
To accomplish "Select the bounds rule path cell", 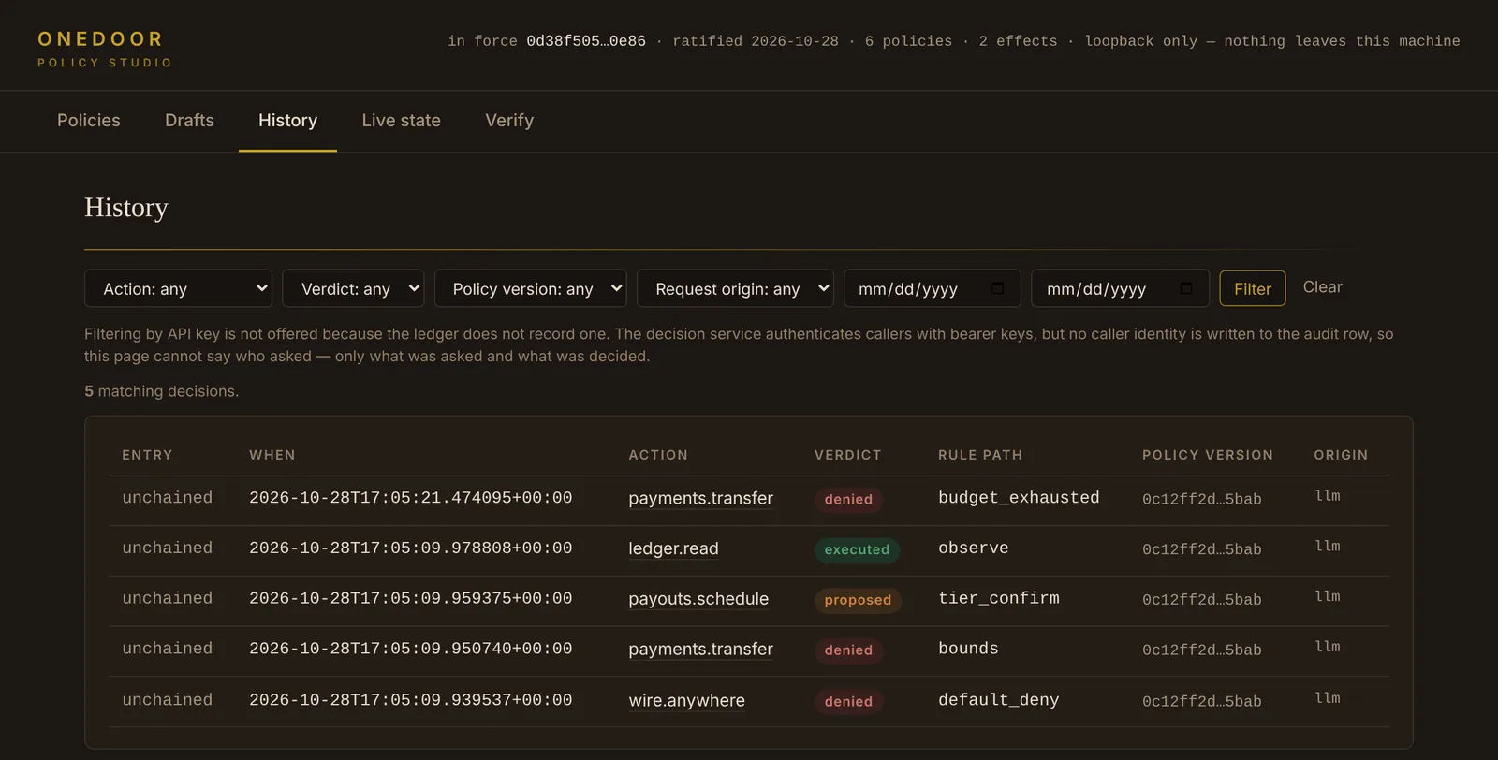I will click(968, 649).
